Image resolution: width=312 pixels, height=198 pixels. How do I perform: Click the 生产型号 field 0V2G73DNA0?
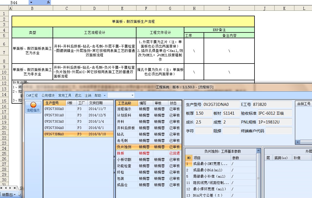coord(221,105)
